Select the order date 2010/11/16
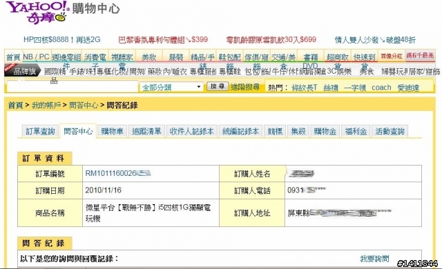The image size is (442, 269). point(103,190)
